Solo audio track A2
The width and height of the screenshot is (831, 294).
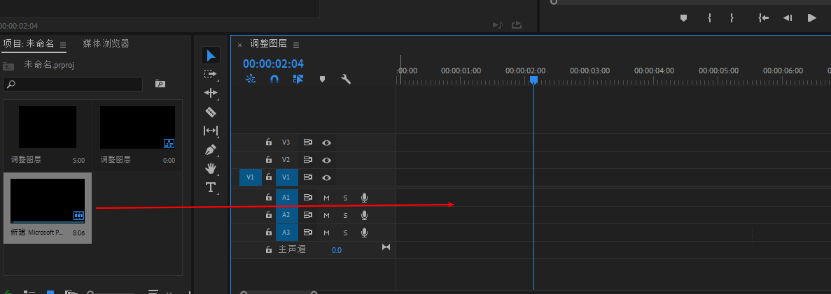pyautogui.click(x=345, y=215)
